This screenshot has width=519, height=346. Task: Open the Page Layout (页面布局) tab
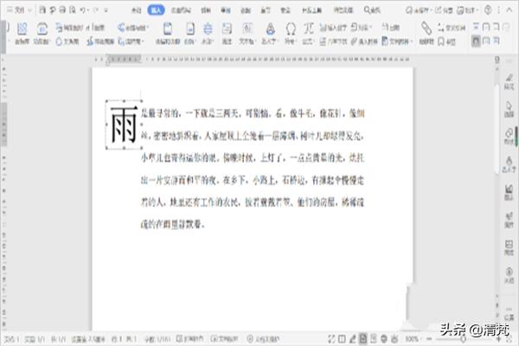[181, 10]
